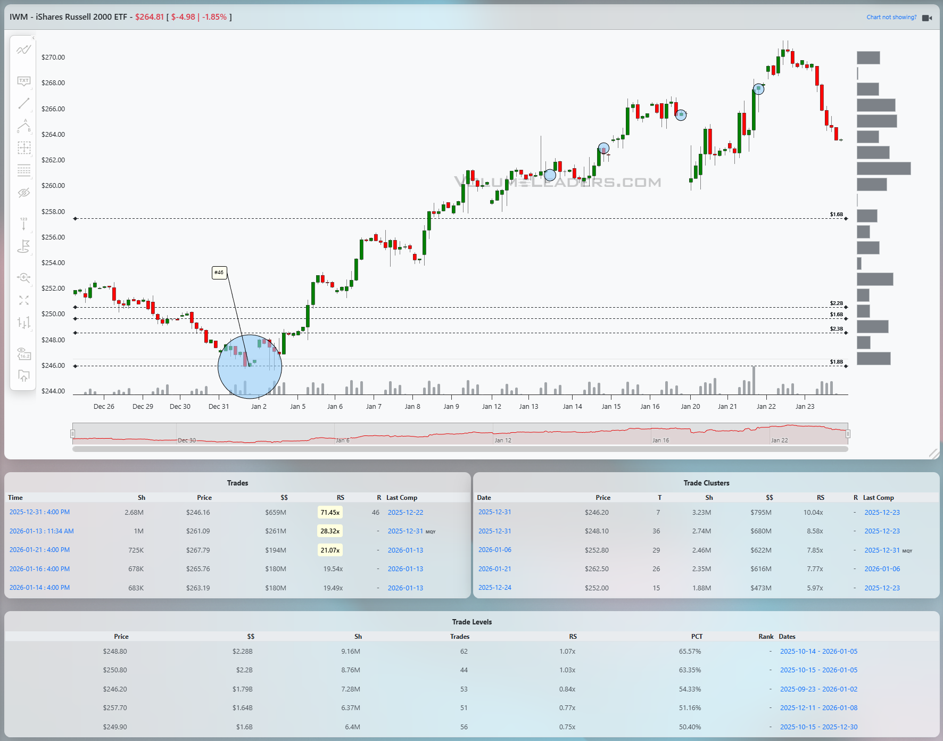Open Last Comp 2025-12-22 in Trades

click(x=406, y=513)
